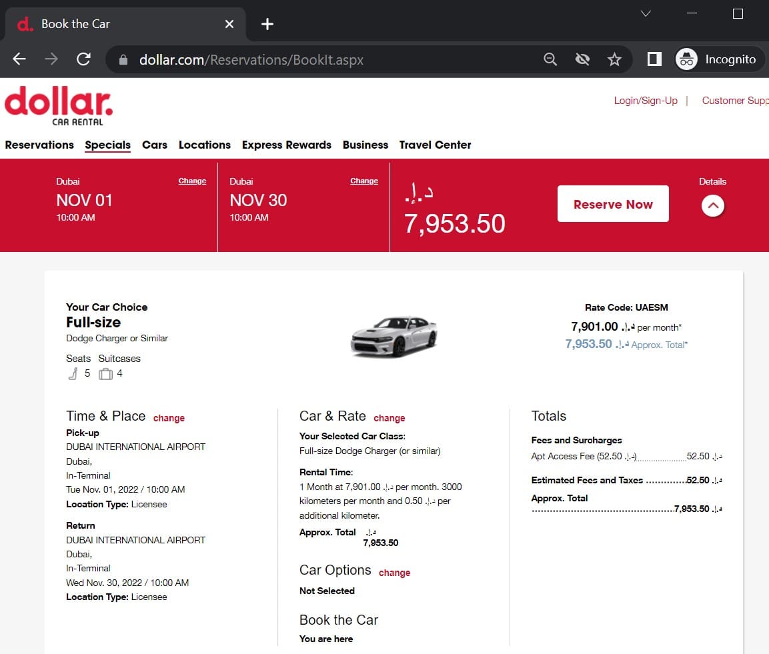This screenshot has height=654, width=769.
Task: Change Car Options section
Action: [394, 573]
